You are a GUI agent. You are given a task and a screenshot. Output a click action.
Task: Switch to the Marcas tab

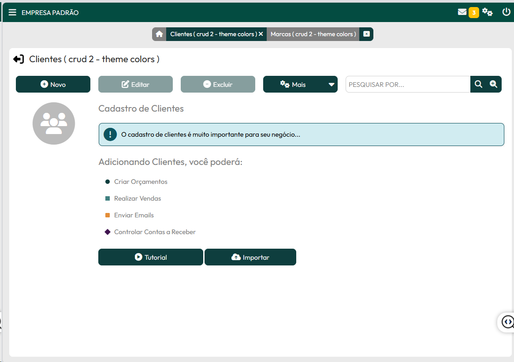pos(313,34)
